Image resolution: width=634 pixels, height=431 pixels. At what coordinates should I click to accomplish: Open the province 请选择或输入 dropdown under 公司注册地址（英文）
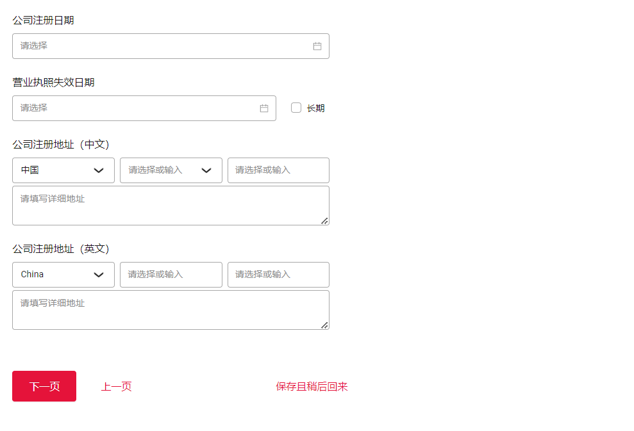coord(171,274)
